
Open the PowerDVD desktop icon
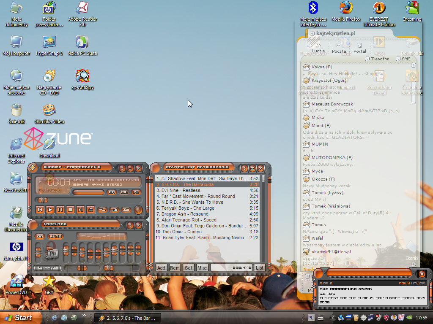tap(16, 285)
